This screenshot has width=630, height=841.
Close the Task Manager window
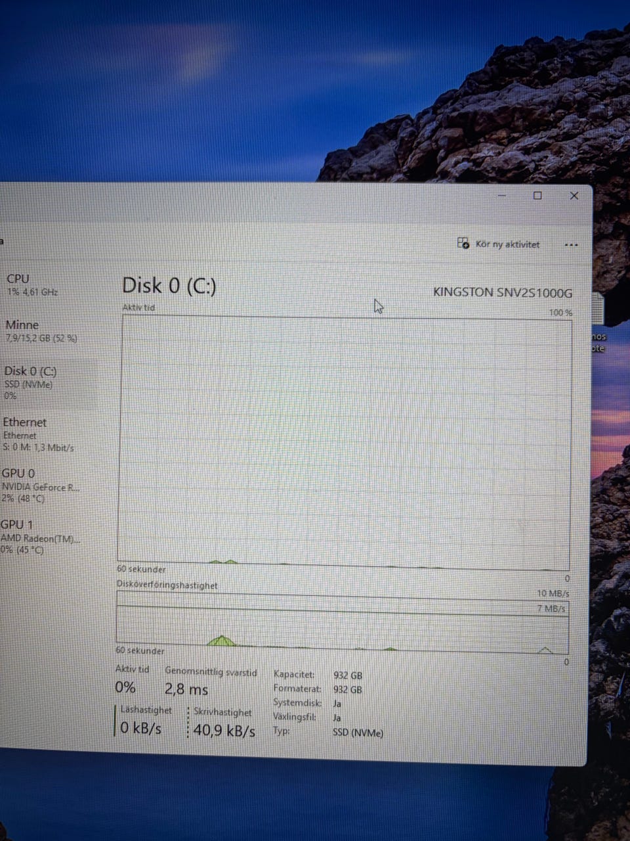tap(574, 195)
